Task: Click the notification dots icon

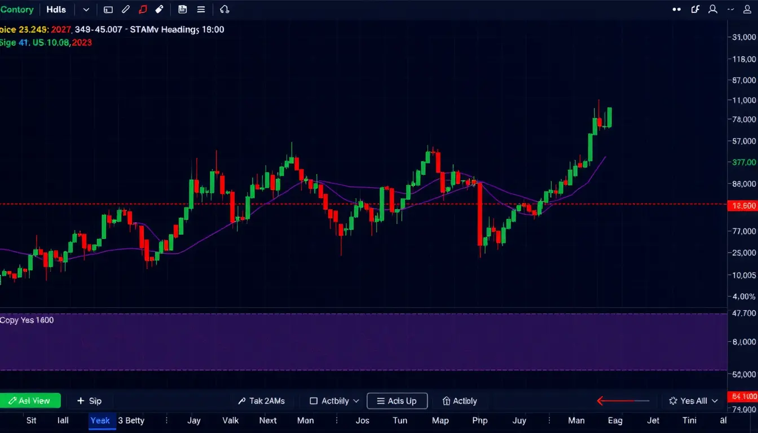Action: point(676,9)
